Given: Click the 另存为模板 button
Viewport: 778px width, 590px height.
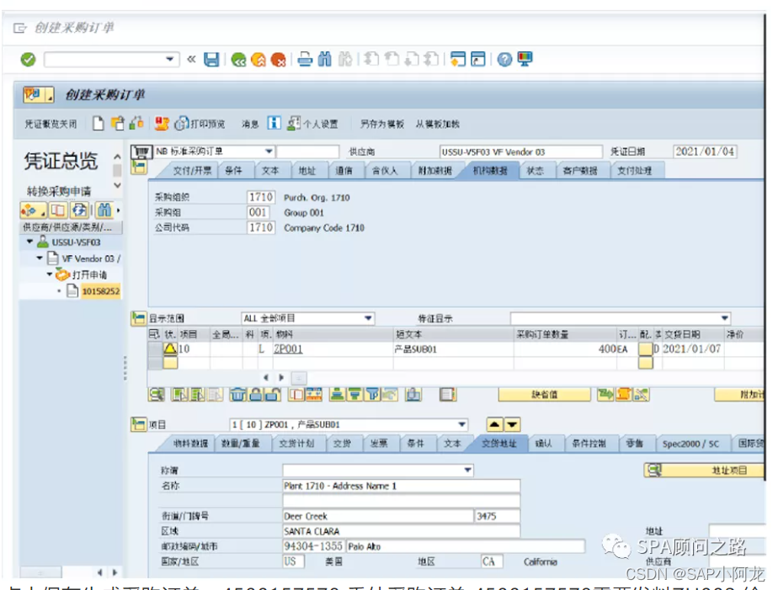Looking at the screenshot, I should tap(382, 124).
